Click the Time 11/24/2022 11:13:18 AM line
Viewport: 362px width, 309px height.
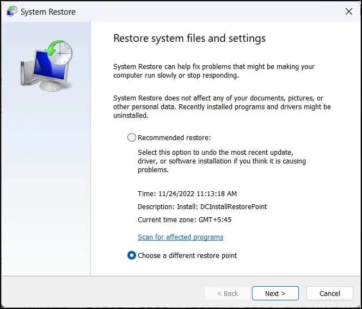coord(187,193)
